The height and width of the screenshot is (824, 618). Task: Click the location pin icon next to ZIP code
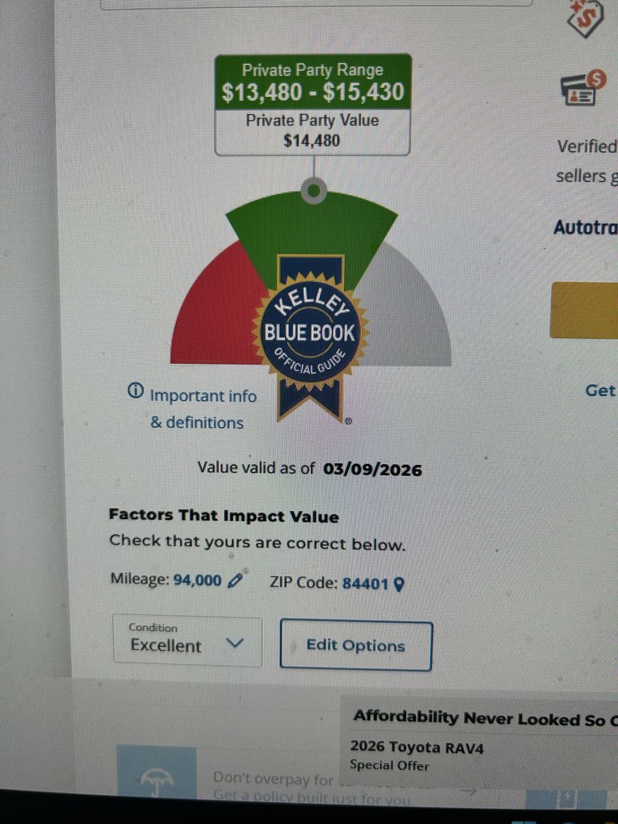pyautogui.click(x=398, y=584)
